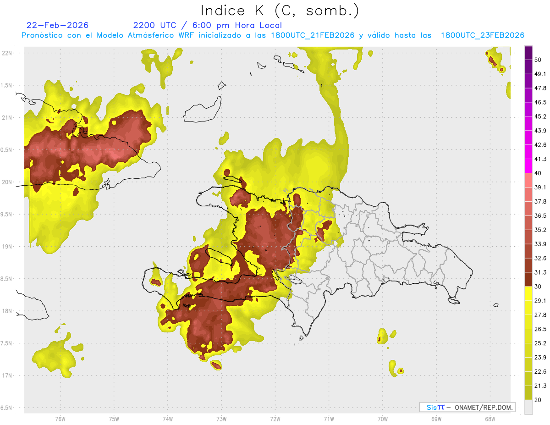Click the "50" value on the color scale
Viewport: 550px width, 425px height.
pyautogui.click(x=538, y=60)
